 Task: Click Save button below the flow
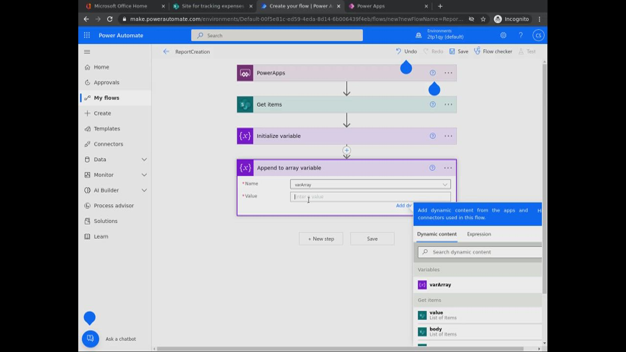click(x=372, y=239)
